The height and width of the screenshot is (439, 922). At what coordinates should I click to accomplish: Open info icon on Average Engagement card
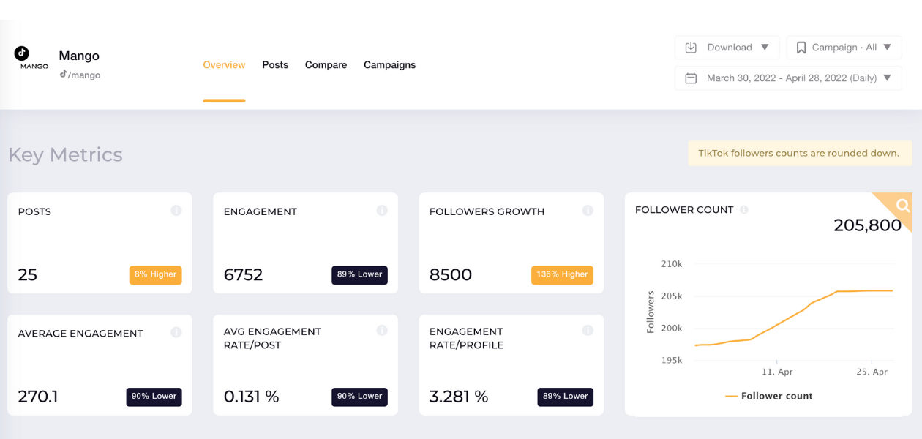(x=176, y=332)
